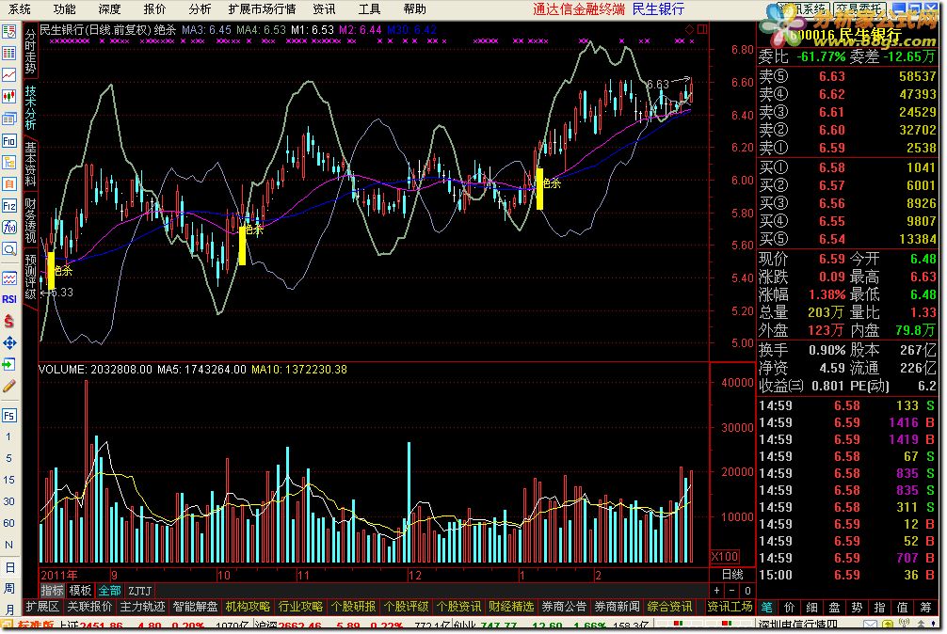Click the mail envelope icon in status bar
The image size is (947, 634).
(x=870, y=625)
